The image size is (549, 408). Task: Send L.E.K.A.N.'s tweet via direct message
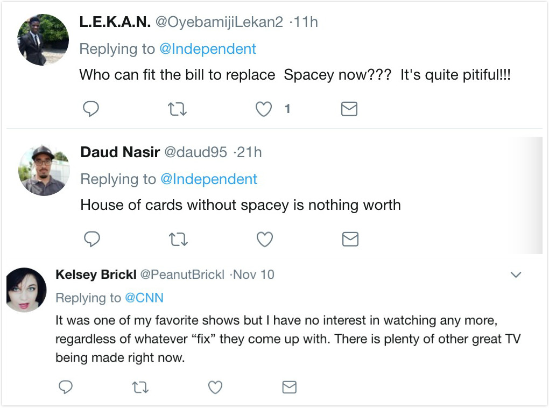pyautogui.click(x=349, y=109)
